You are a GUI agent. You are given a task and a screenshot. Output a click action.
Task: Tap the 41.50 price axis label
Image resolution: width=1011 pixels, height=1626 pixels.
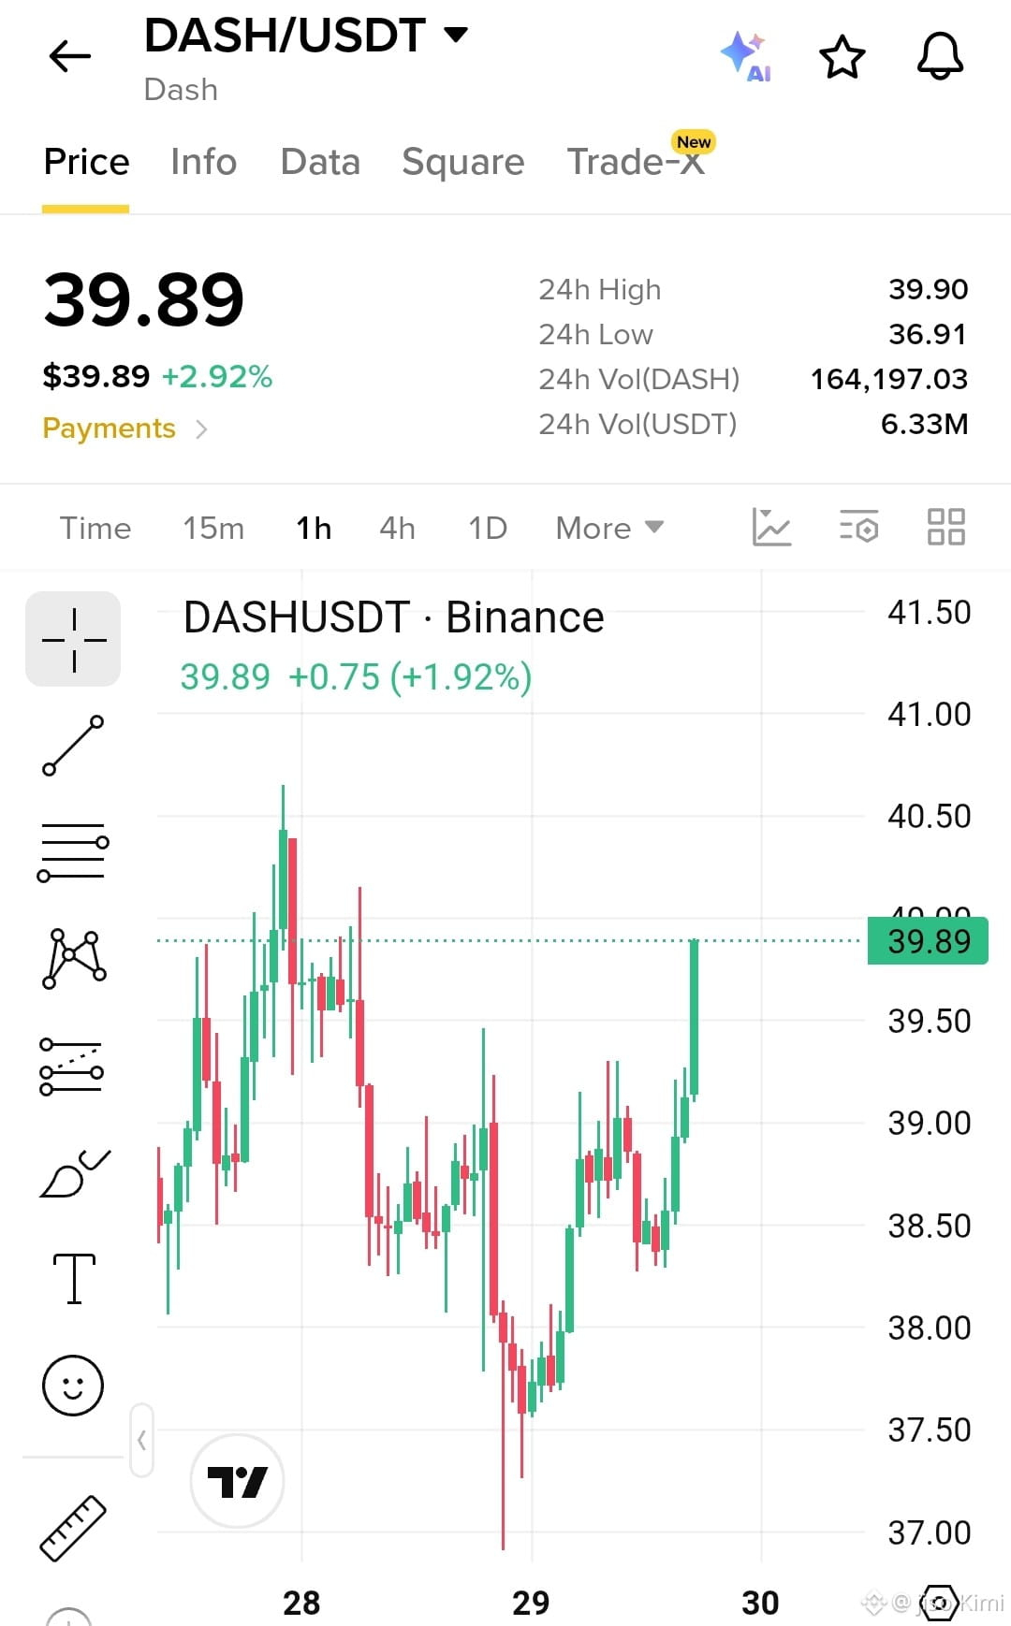929,612
